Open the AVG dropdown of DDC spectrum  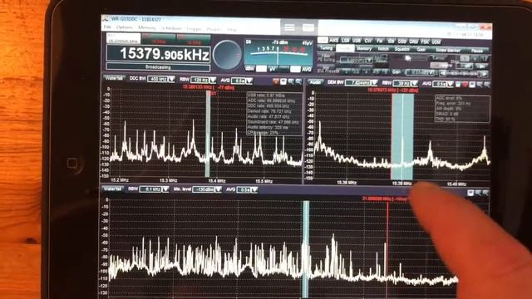point(242,81)
